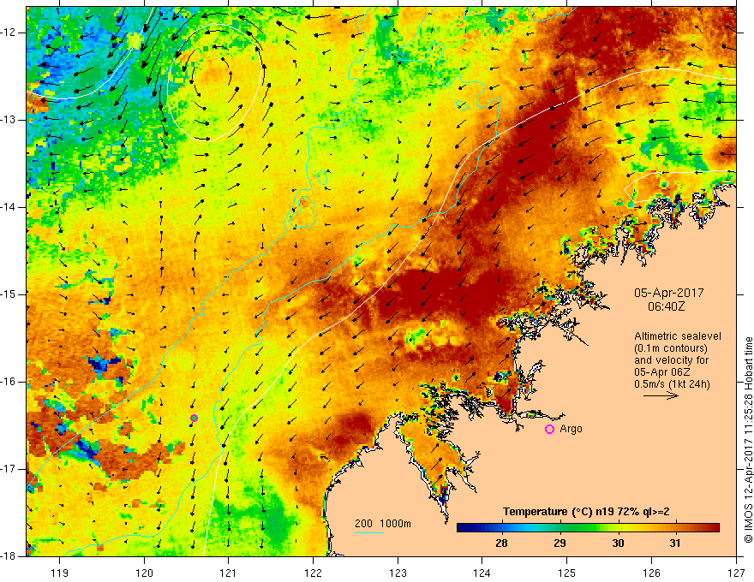Click longitude axis label '126'
The width and height of the screenshot is (754, 582).
click(x=651, y=573)
